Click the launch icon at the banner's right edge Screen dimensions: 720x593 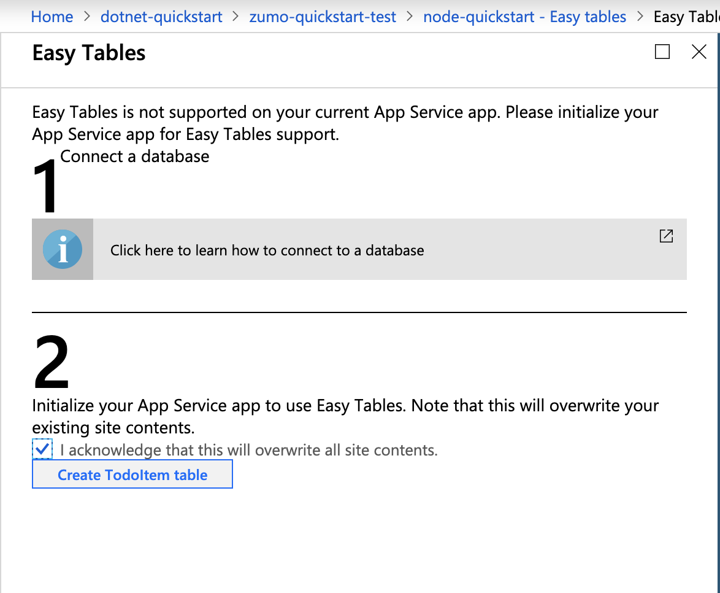(666, 236)
